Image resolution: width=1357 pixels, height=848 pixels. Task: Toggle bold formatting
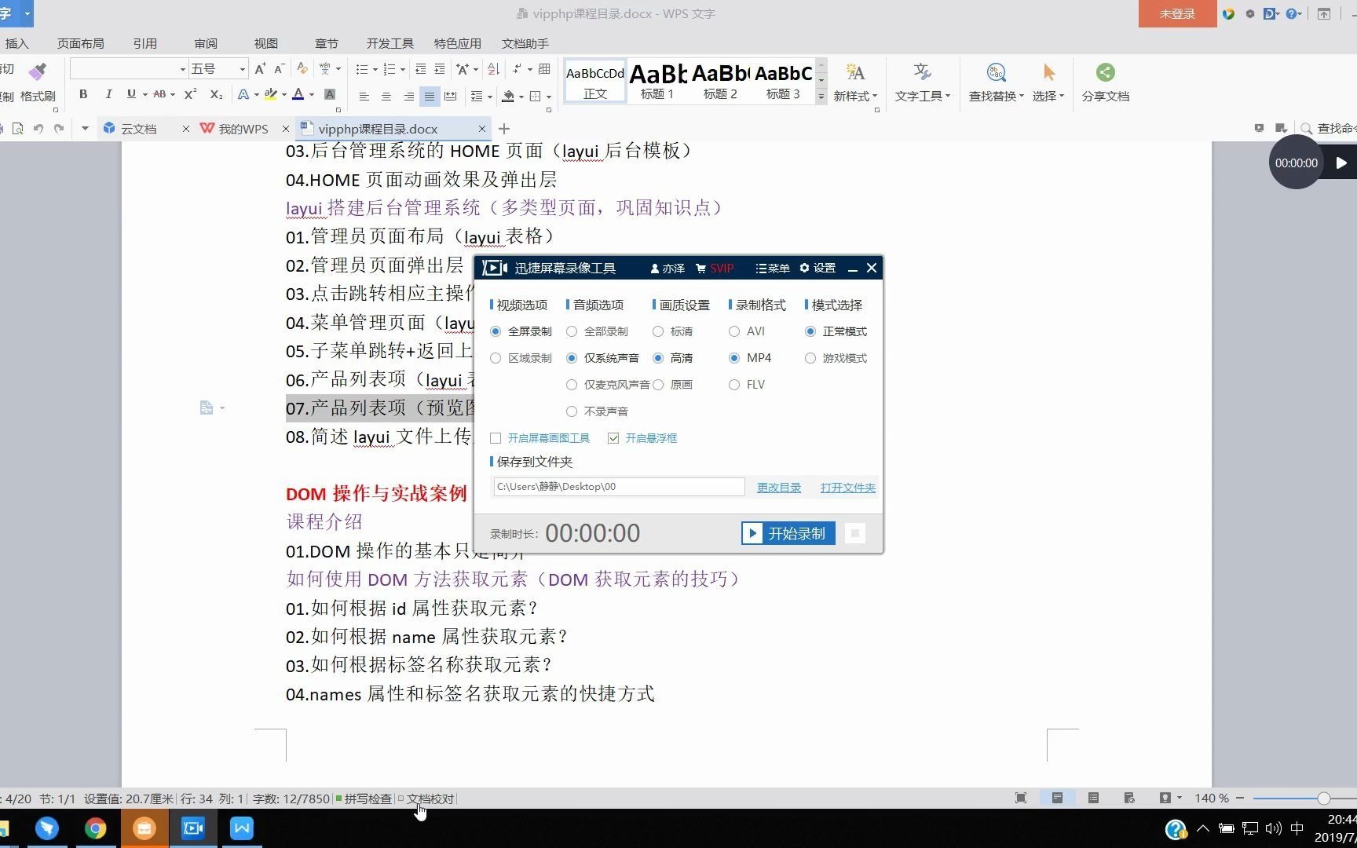coord(83,94)
